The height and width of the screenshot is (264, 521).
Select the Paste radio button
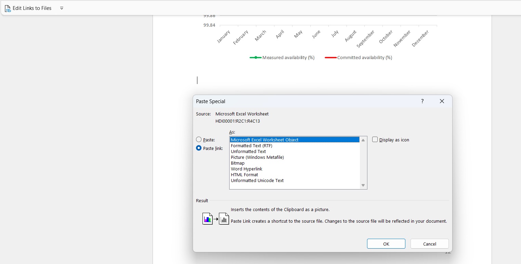(199, 140)
